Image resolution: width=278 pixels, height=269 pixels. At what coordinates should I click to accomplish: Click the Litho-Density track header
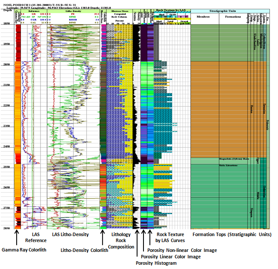tap(73, 11)
